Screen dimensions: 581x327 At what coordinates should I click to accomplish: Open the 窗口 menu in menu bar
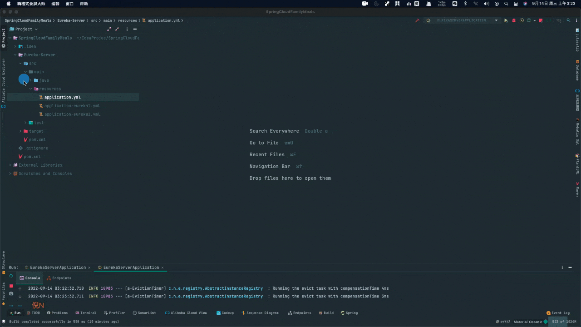[x=69, y=4]
